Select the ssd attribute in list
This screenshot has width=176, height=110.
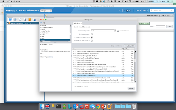(x=43, y=37)
